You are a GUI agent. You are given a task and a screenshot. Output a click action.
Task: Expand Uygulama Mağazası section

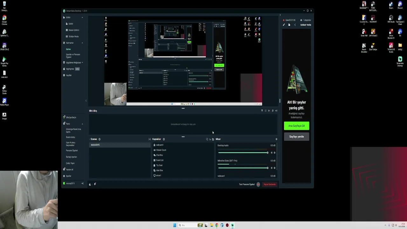82,63
